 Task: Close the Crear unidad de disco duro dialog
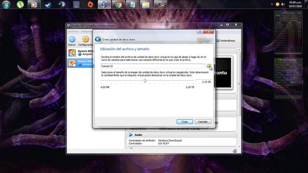[208, 32]
